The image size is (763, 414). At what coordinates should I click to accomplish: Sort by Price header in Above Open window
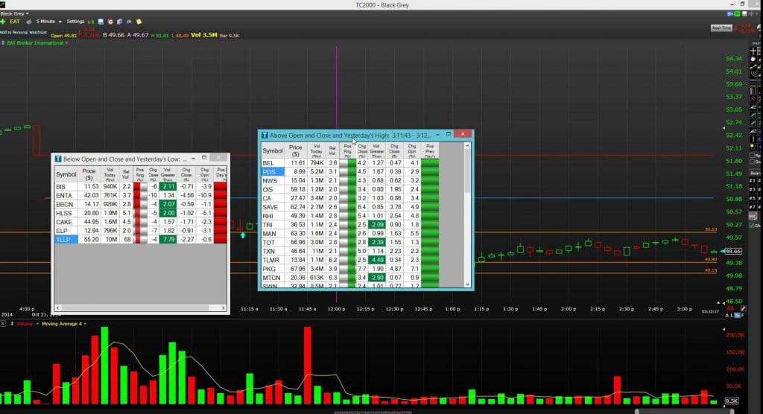pos(295,150)
